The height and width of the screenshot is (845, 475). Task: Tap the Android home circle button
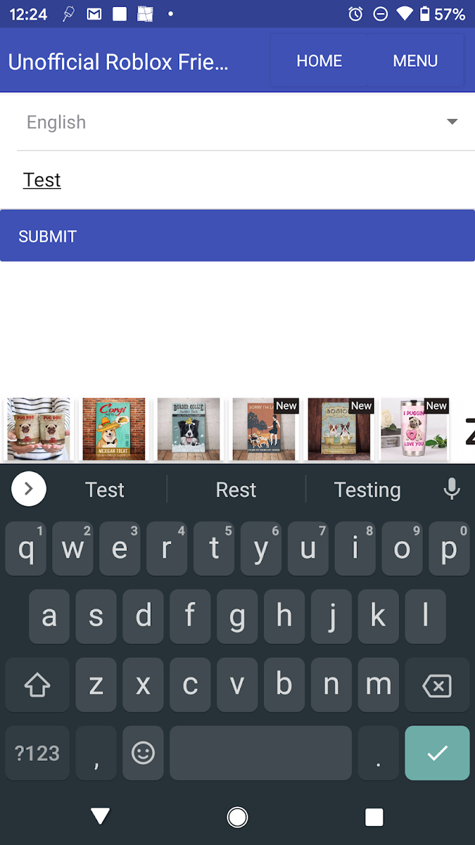[237, 816]
